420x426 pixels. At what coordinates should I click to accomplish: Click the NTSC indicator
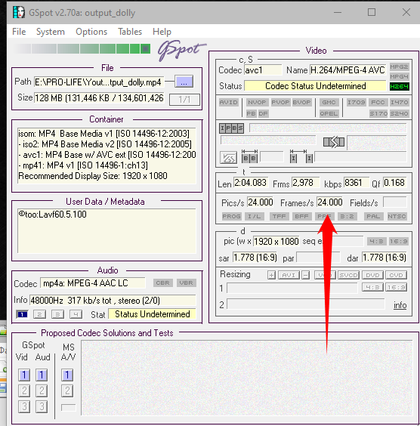point(397,216)
